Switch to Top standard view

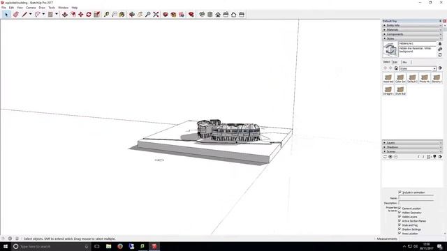coord(210,14)
